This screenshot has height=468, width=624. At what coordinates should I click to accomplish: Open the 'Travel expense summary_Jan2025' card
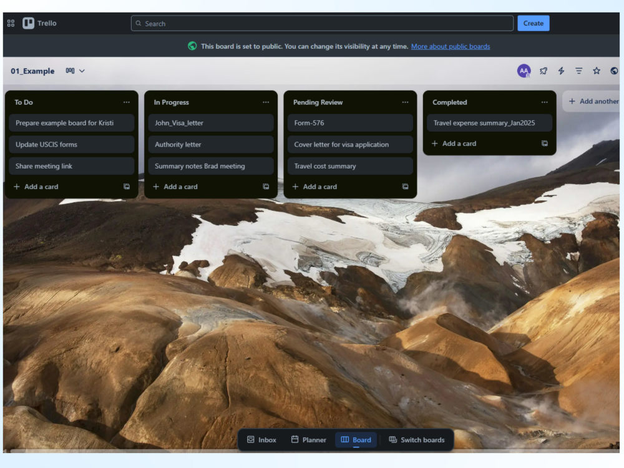[x=489, y=123]
